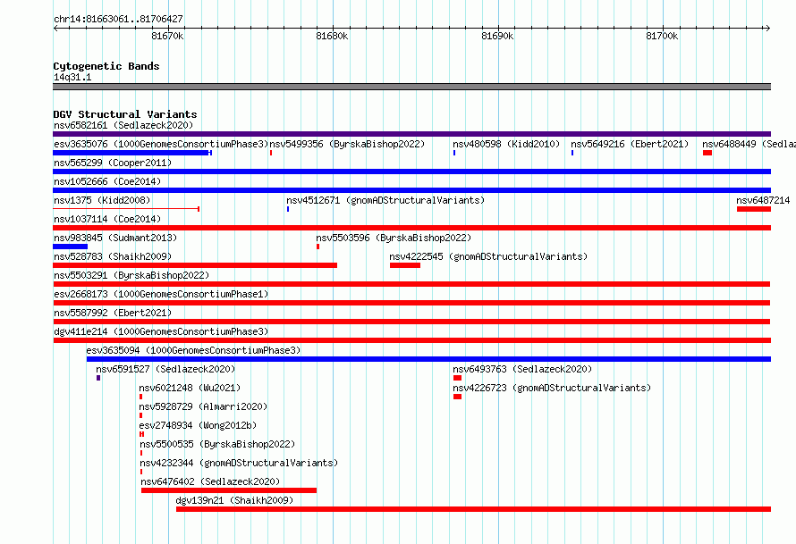
Task: Open esv2748934 (Wong2012b) variant label
Action: 198,425
